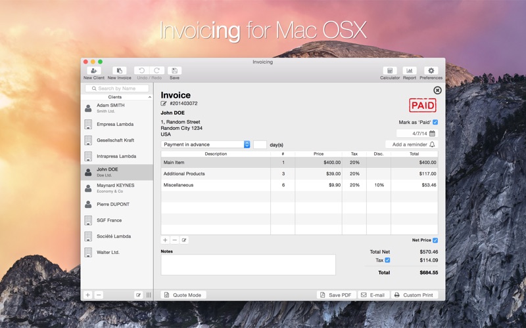Image resolution: width=526 pixels, height=328 pixels.
Task: Open the Calculator tool
Action: pyautogui.click(x=390, y=71)
